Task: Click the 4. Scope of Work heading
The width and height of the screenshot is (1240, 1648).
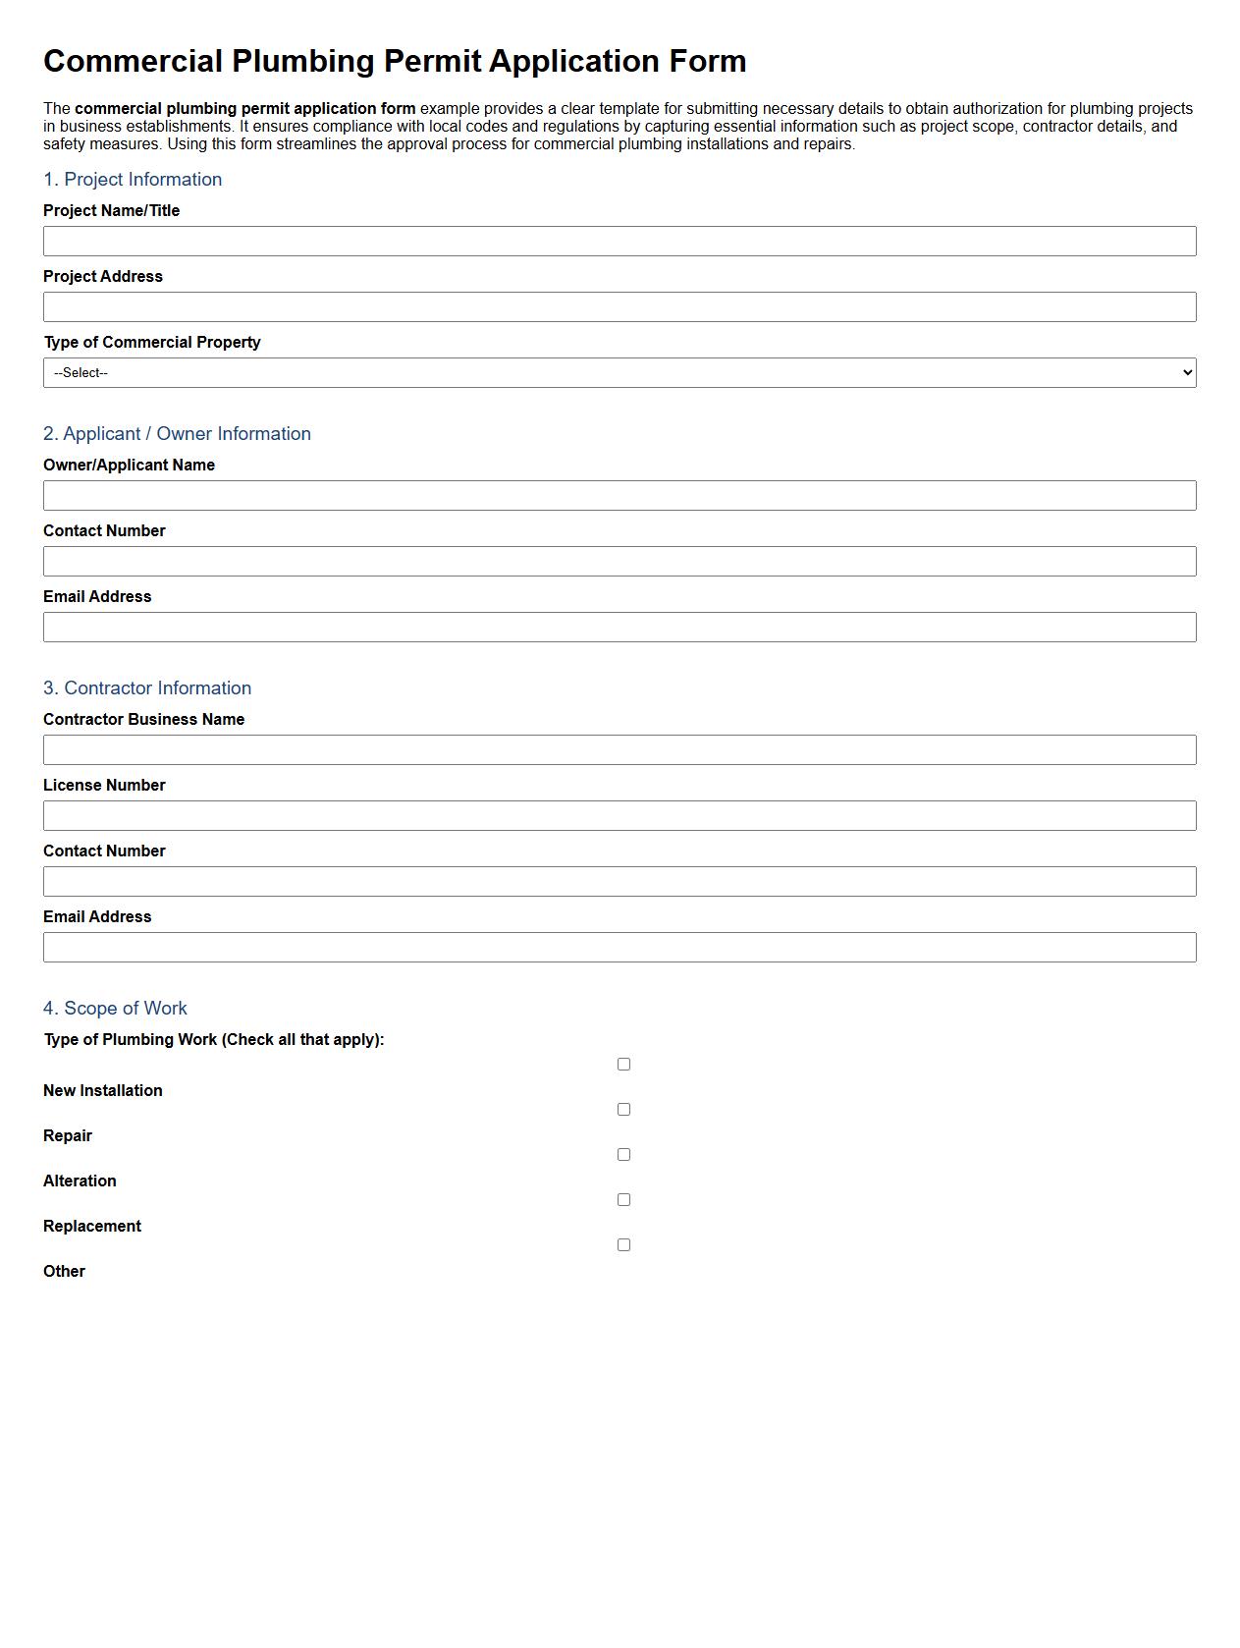Action: 115,1008
